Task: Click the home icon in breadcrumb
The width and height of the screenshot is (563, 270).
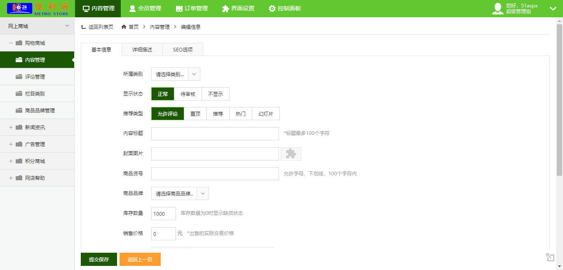Action: point(124,27)
